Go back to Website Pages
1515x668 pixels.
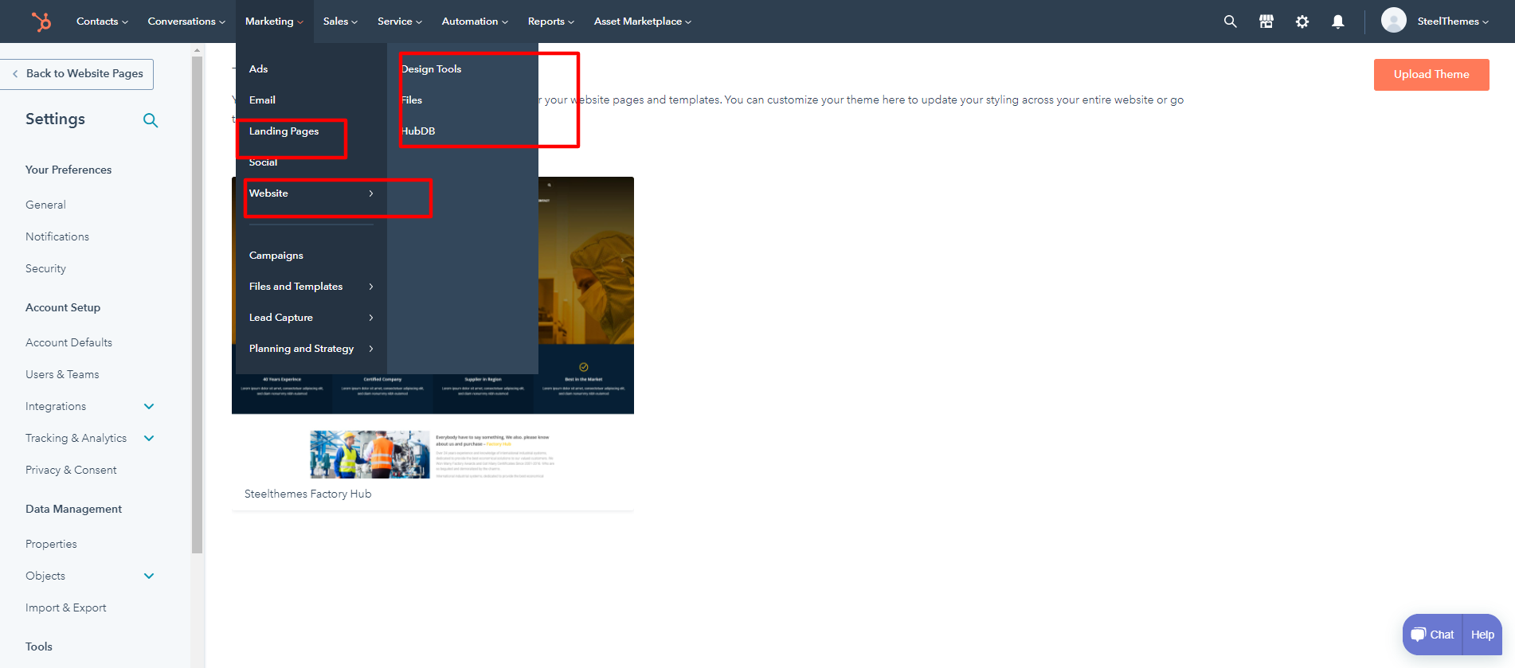point(77,74)
